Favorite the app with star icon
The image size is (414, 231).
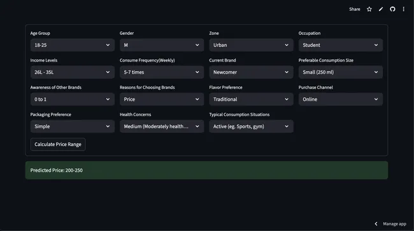coord(369,10)
